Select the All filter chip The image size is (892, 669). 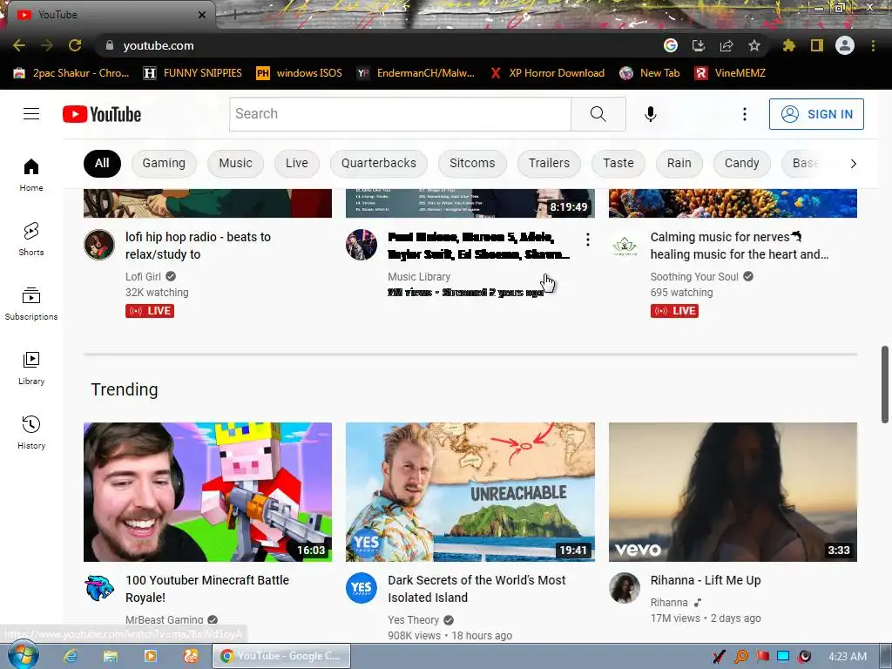(x=102, y=163)
